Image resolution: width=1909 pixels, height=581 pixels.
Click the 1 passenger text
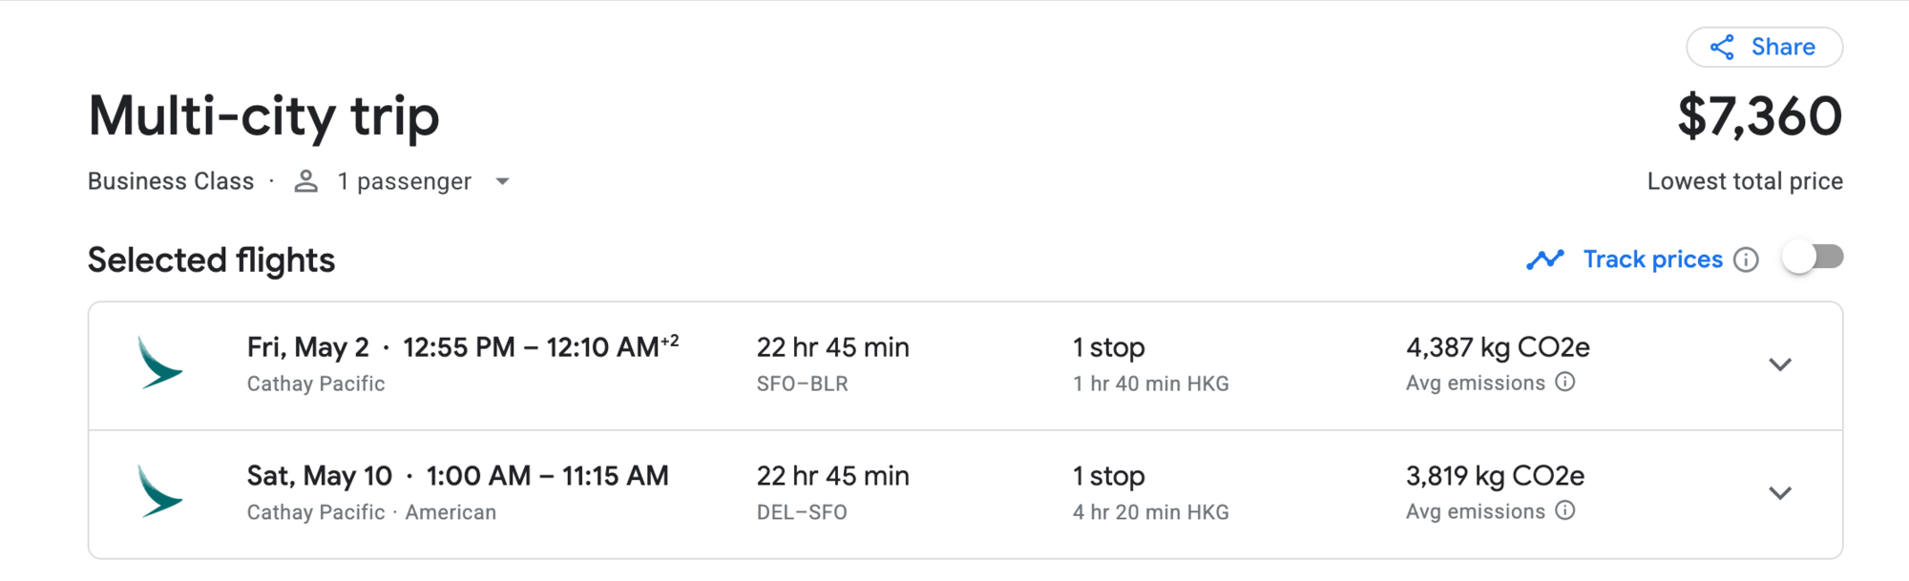(x=404, y=181)
